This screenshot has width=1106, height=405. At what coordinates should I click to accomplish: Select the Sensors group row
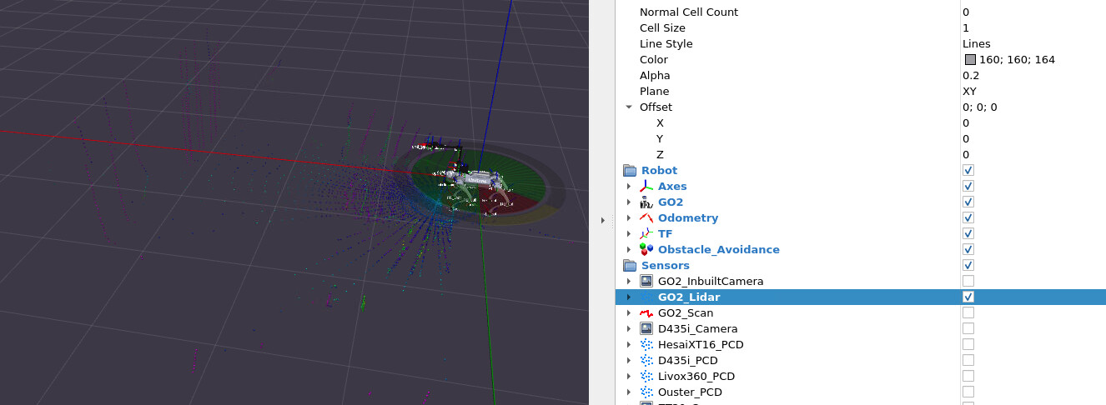(x=665, y=266)
